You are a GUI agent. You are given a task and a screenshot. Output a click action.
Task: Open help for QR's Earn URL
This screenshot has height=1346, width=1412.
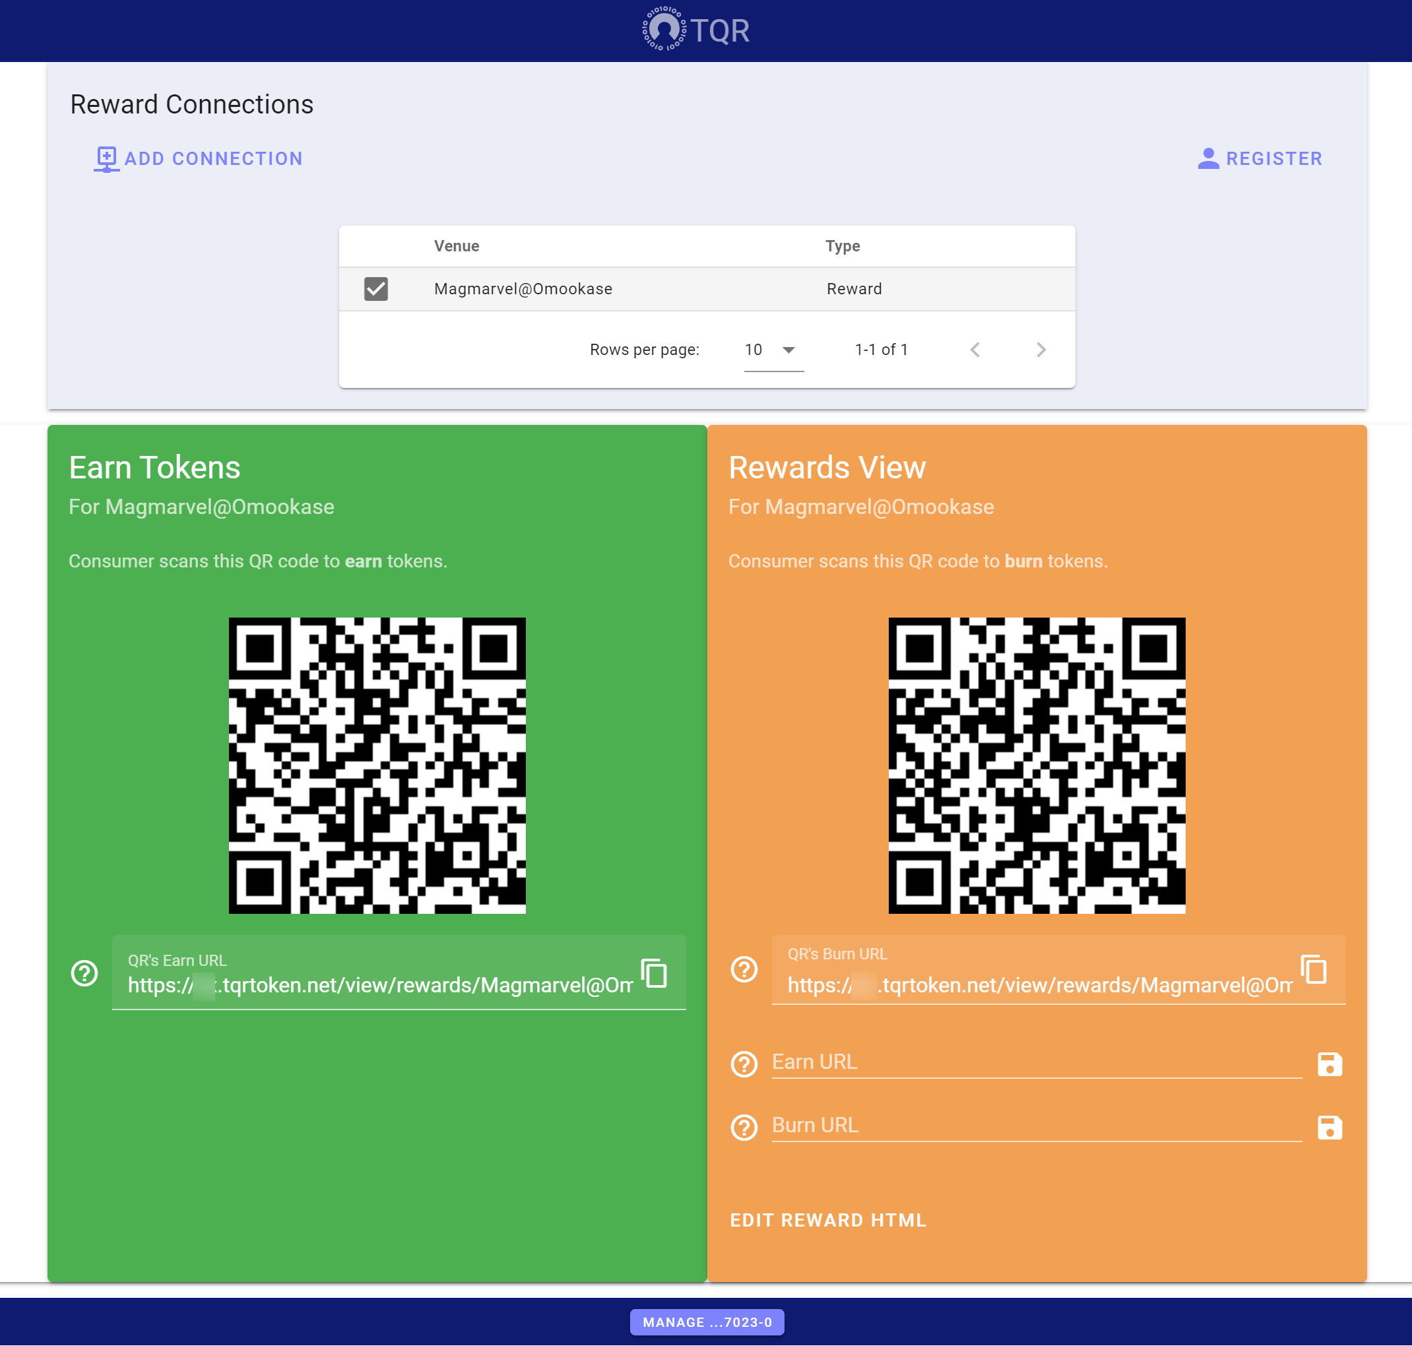coord(84,973)
